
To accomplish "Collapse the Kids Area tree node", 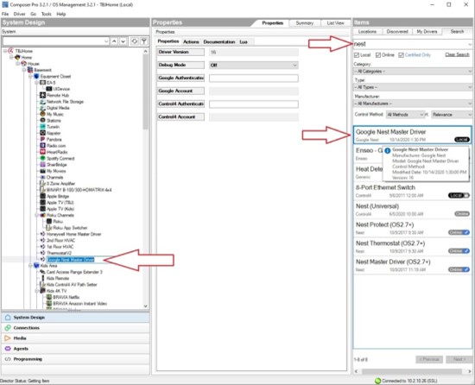I will coord(30,266).
